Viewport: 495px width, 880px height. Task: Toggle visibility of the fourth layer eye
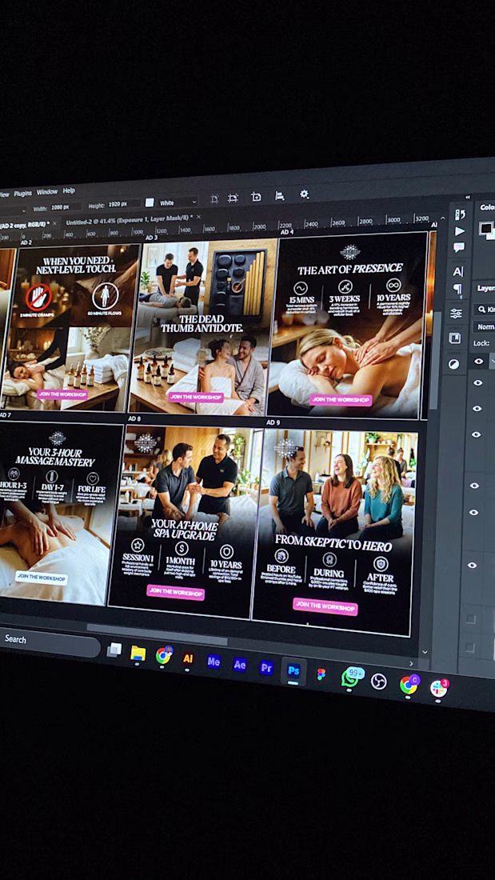click(x=476, y=434)
